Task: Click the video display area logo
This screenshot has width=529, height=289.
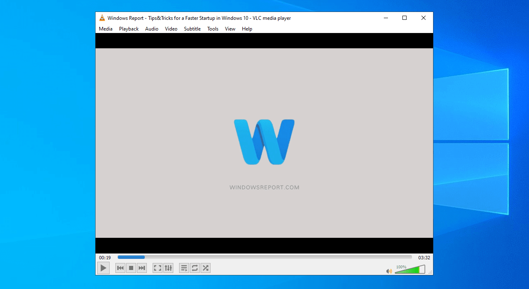Action: pyautogui.click(x=264, y=142)
